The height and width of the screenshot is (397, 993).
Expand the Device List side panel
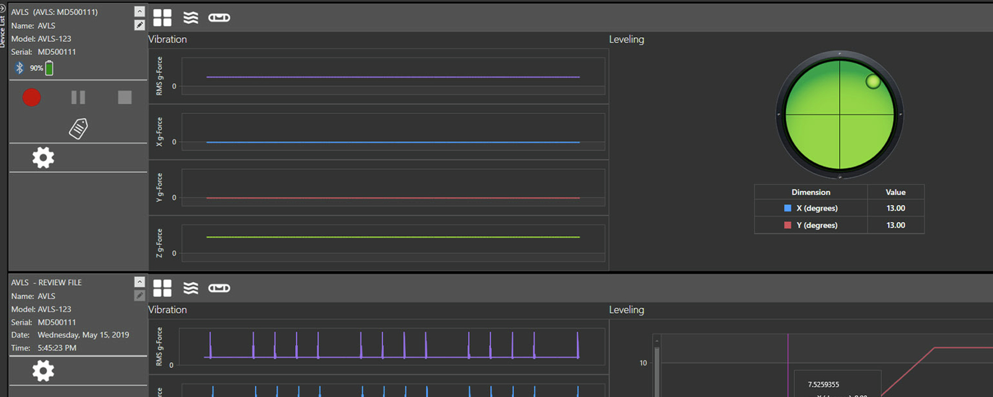pos(3,26)
